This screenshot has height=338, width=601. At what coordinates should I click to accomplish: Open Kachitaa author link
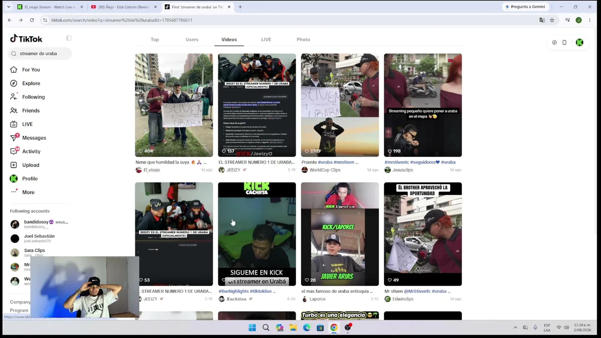pyautogui.click(x=236, y=299)
